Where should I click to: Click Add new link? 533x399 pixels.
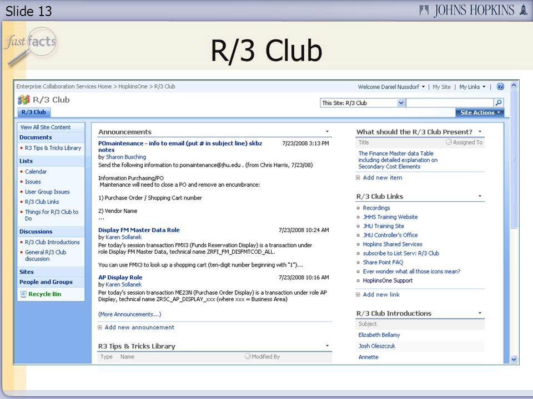click(x=381, y=294)
